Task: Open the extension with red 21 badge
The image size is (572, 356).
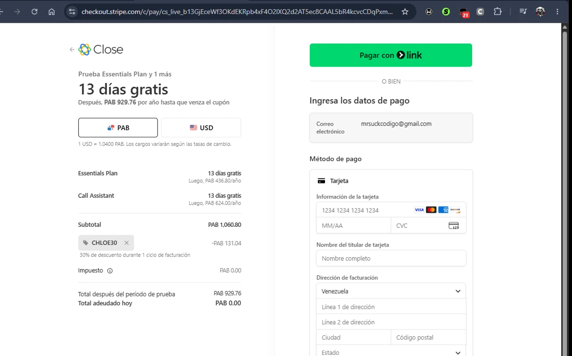Action: pyautogui.click(x=464, y=13)
